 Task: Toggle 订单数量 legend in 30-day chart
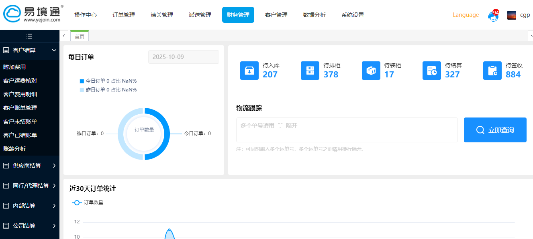88,203
